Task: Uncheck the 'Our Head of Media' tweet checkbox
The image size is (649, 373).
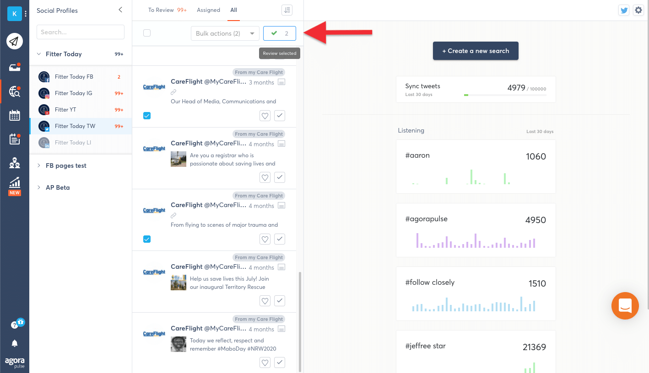Action: [x=147, y=116]
